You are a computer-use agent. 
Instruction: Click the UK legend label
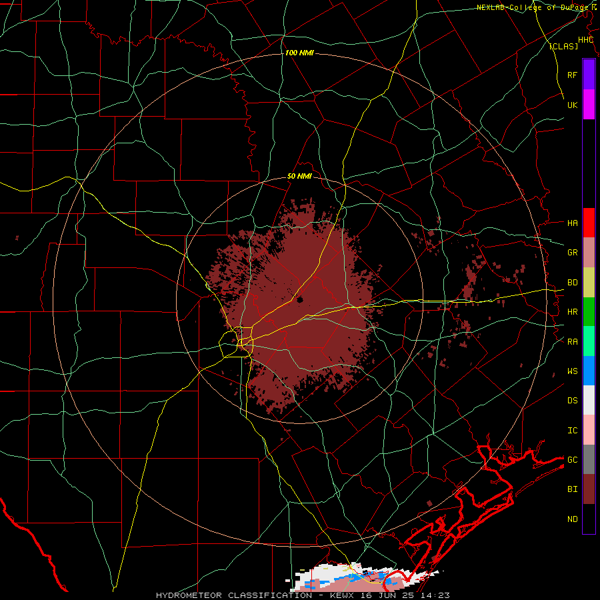click(x=572, y=105)
